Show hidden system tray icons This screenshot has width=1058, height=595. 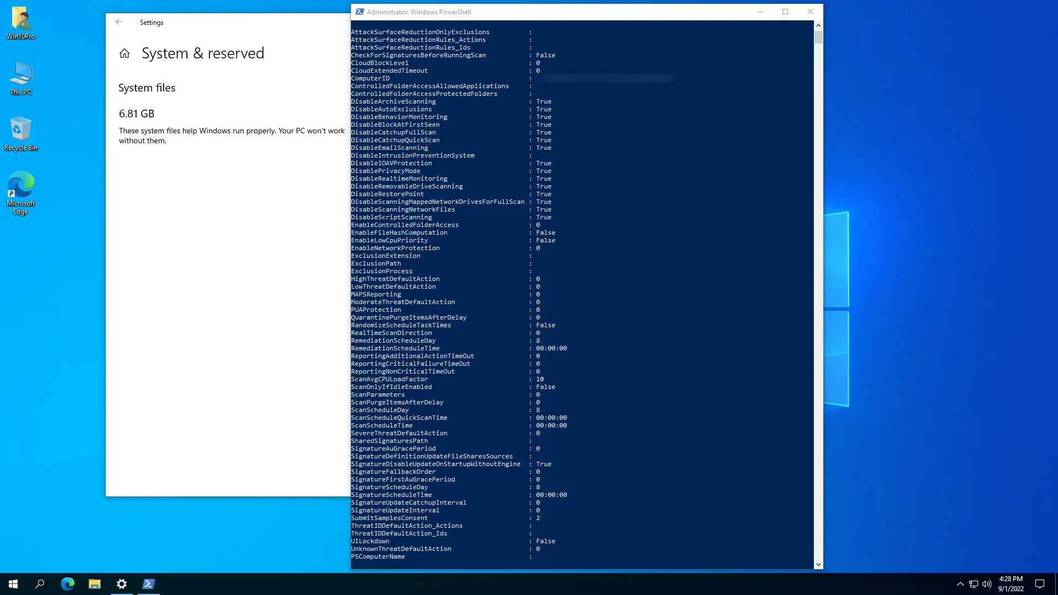point(960,584)
